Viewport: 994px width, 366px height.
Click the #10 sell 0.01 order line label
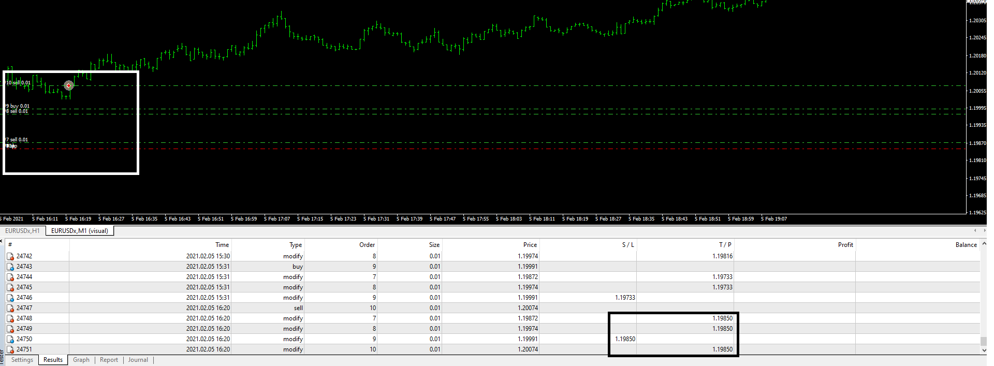(x=18, y=83)
